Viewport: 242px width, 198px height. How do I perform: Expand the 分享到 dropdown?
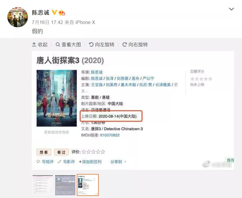click(x=118, y=162)
